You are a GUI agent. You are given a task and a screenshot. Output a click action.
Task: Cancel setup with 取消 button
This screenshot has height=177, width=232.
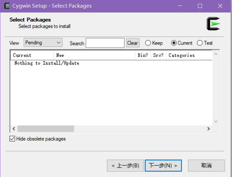[206, 166]
